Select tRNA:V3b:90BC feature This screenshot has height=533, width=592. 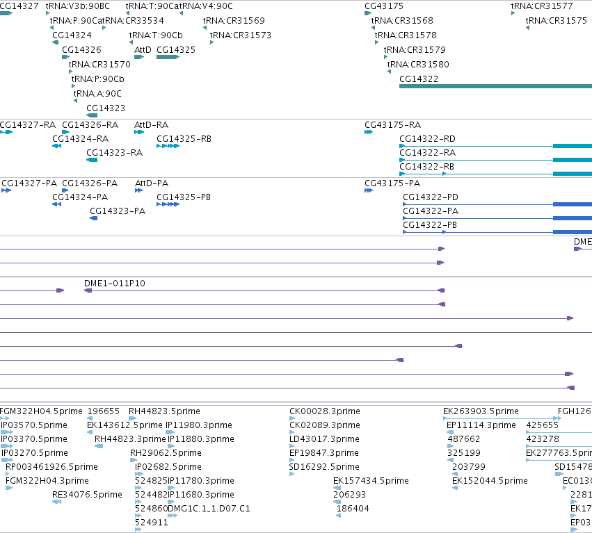coord(47,14)
